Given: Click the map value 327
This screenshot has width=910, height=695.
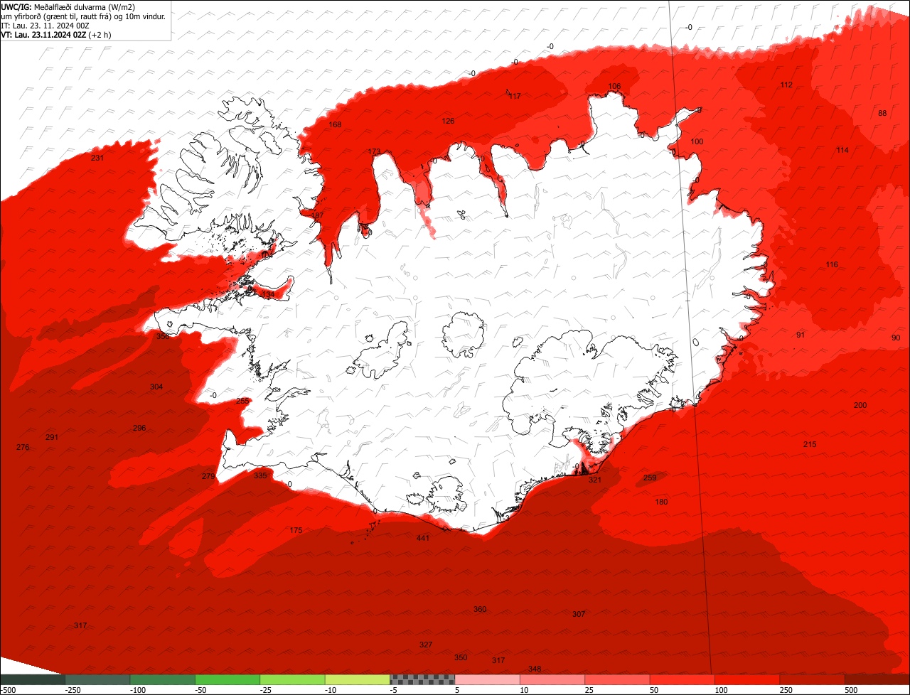Looking at the screenshot, I should (426, 645).
